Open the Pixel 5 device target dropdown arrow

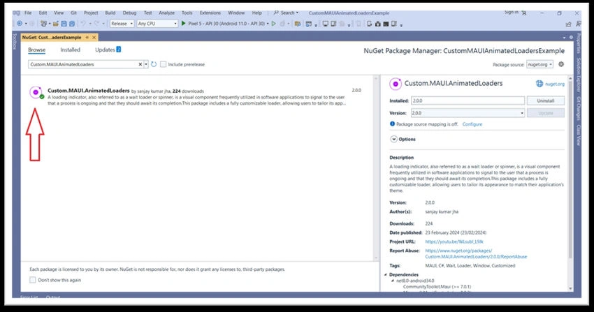pos(268,24)
